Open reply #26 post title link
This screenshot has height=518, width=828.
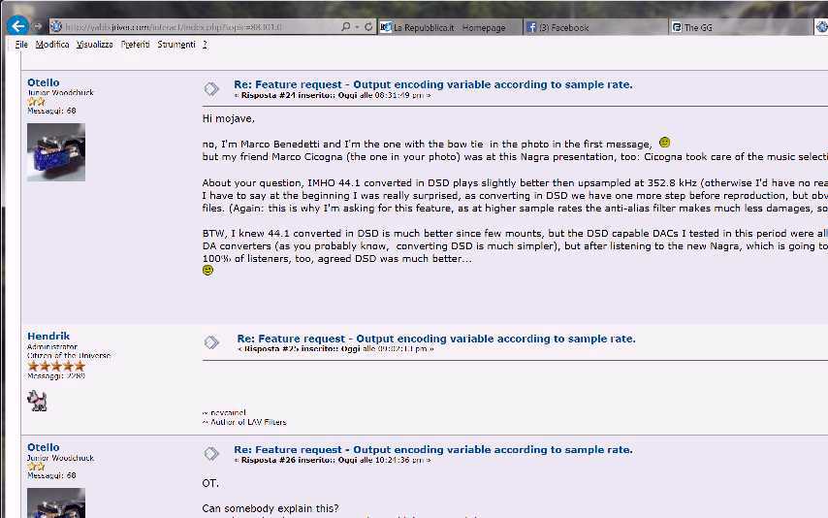433,450
